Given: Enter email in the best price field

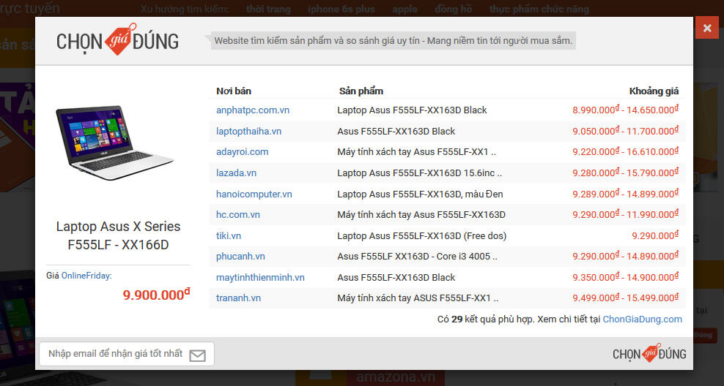Looking at the screenshot, I should coord(115,354).
